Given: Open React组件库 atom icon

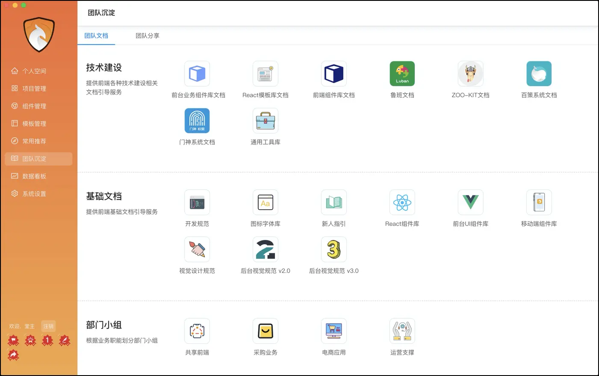Looking at the screenshot, I should coord(402,202).
